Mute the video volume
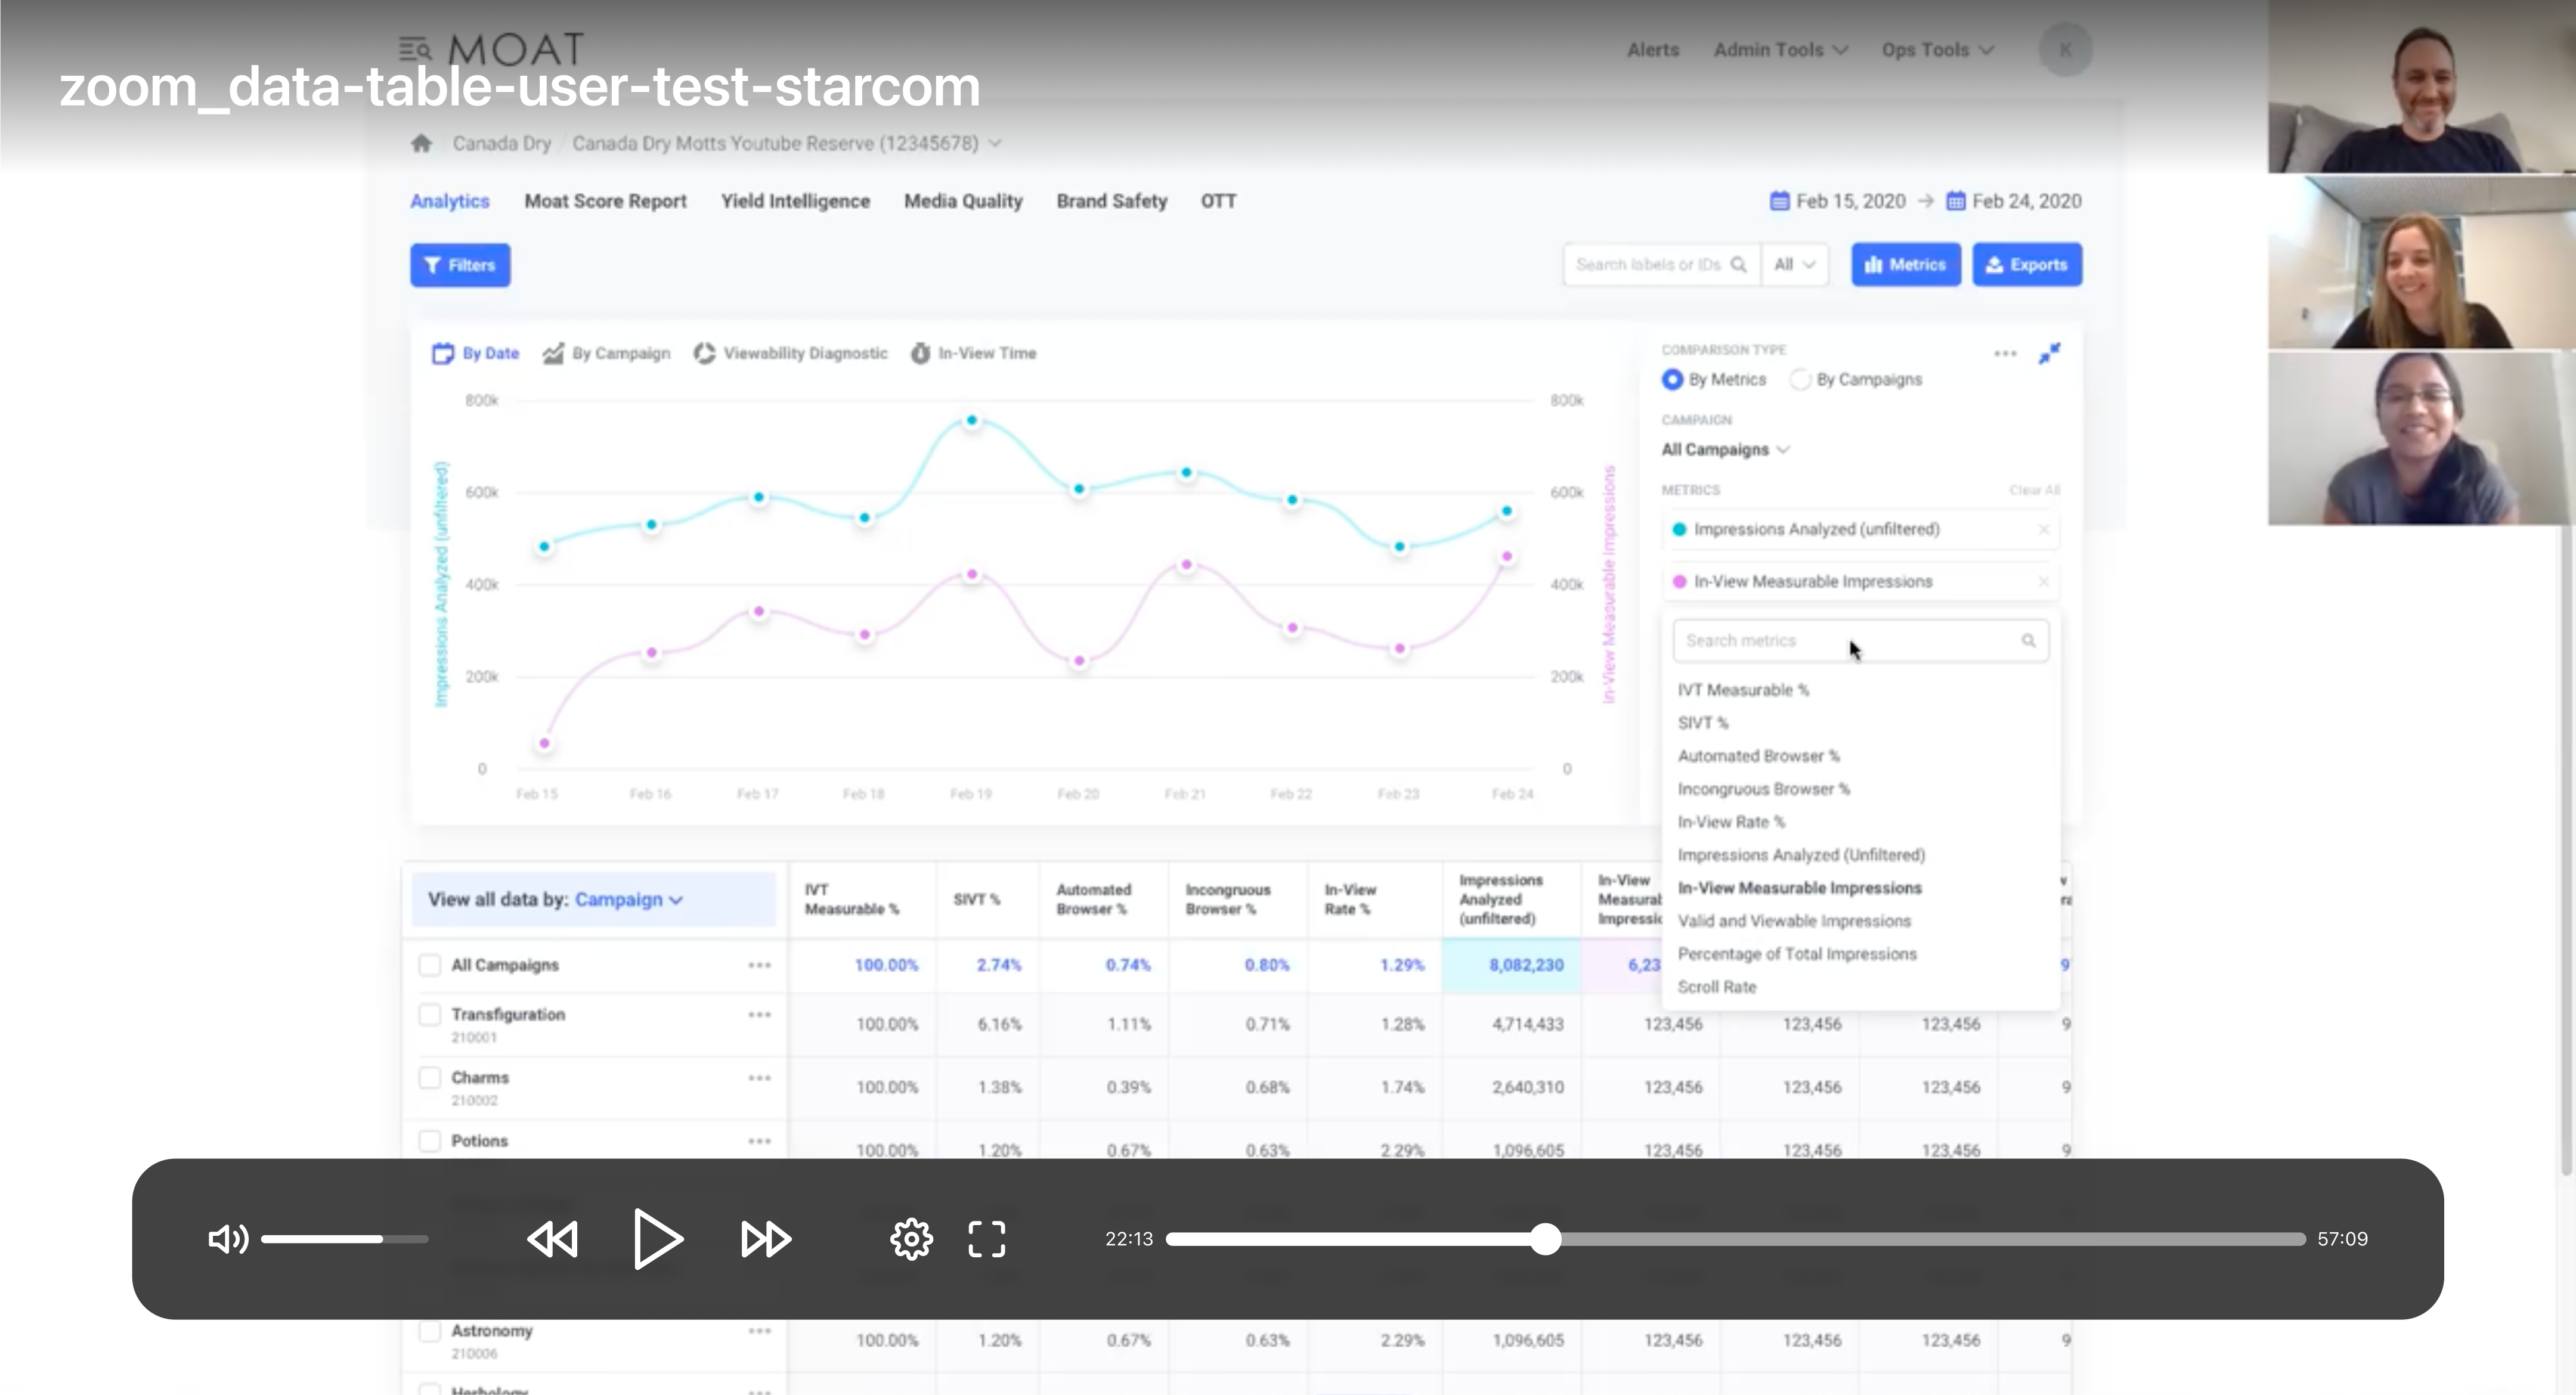 (227, 1239)
